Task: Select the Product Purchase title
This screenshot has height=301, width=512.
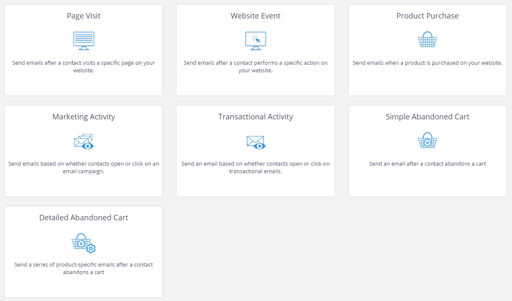Action: pos(428,16)
